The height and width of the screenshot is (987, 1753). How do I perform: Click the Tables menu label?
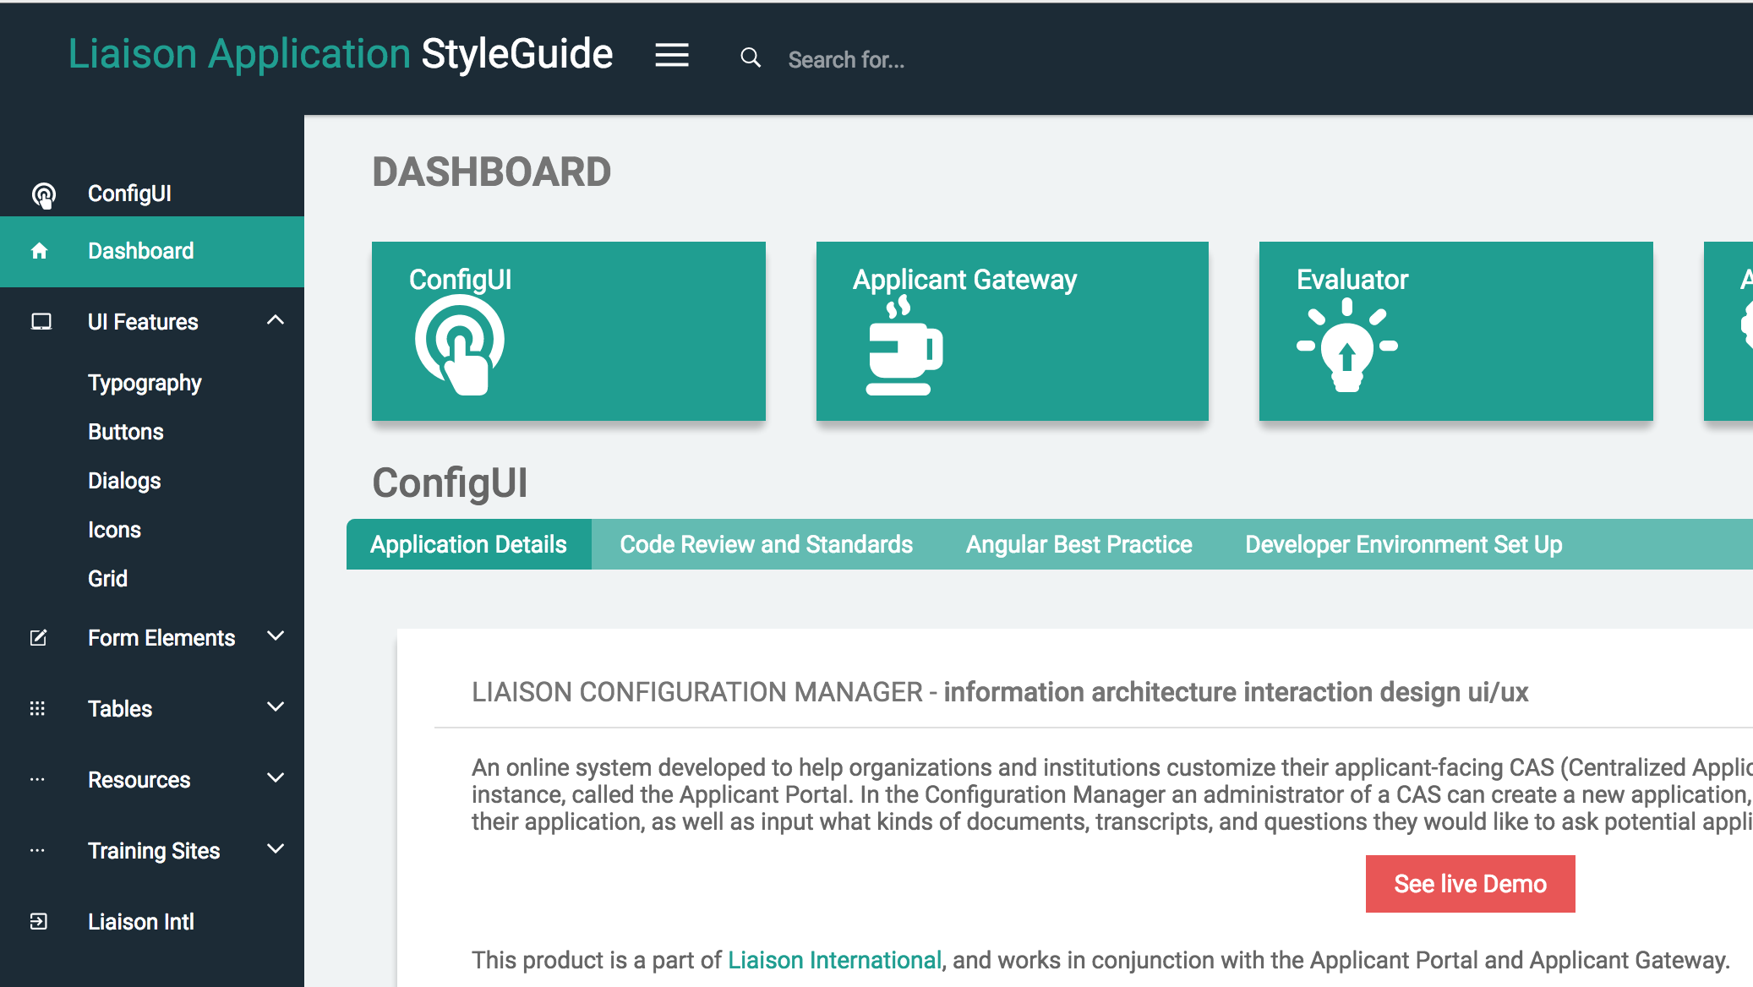coord(120,709)
